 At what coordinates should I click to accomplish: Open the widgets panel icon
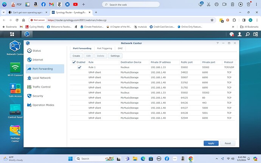255,34
